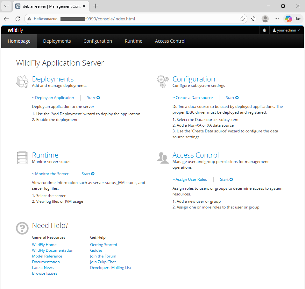The height and width of the screenshot is (289, 305).
Task: Click the Access Control users icon
Action: click(163, 158)
